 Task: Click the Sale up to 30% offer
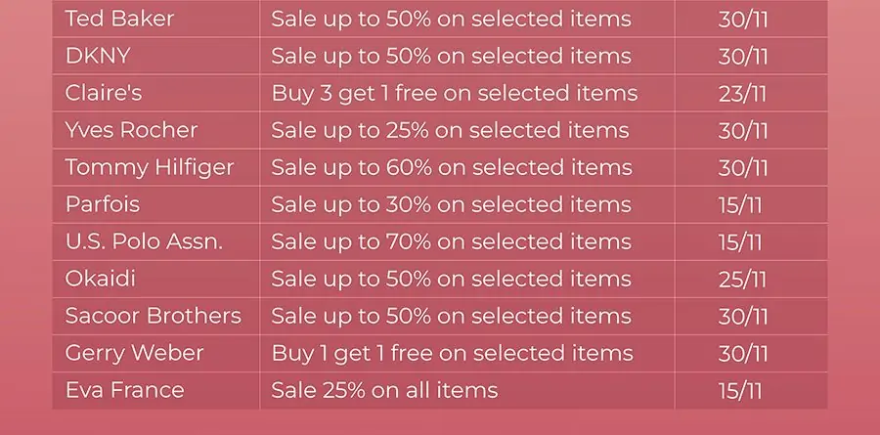(451, 204)
